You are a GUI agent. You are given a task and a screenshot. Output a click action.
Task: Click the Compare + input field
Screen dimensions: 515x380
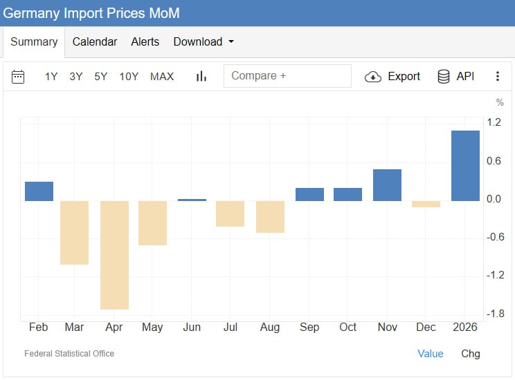[x=287, y=76]
